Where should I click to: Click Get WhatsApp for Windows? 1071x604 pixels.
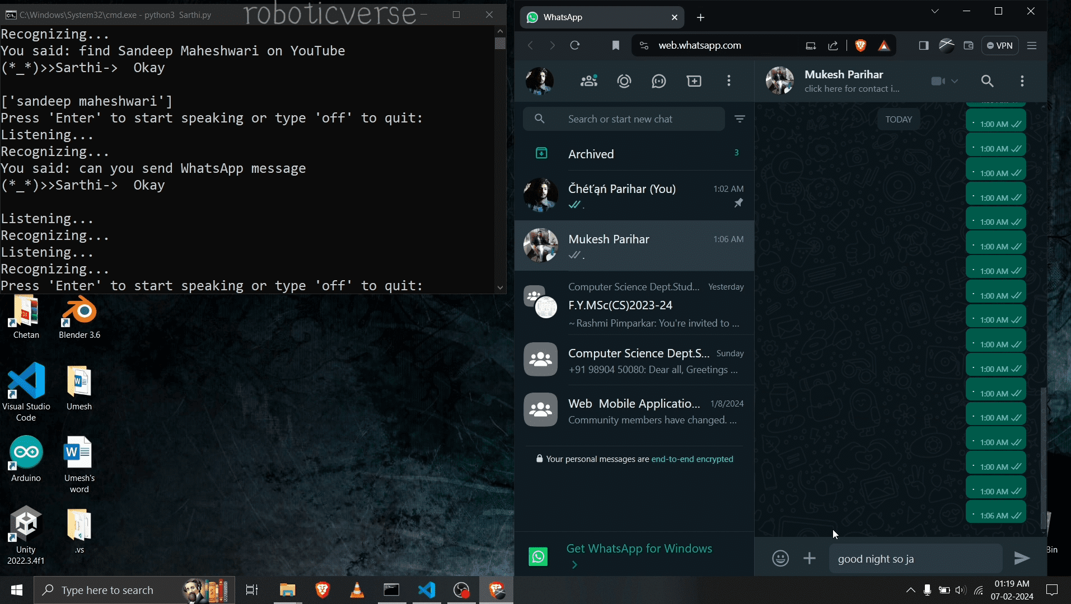(x=639, y=549)
